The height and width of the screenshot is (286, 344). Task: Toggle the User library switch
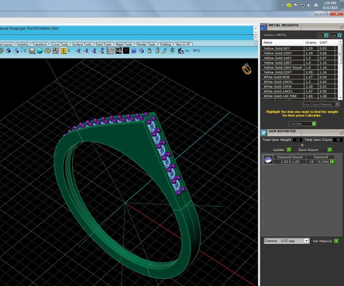click(336, 35)
